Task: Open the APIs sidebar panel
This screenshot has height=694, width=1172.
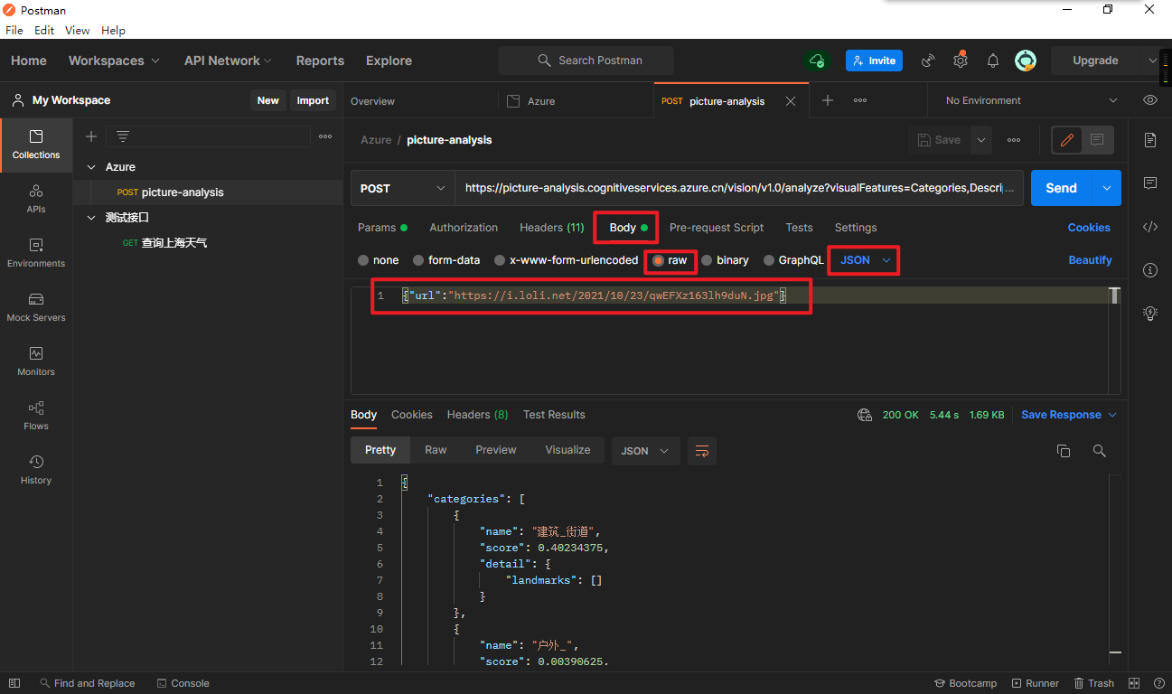Action: click(36, 199)
